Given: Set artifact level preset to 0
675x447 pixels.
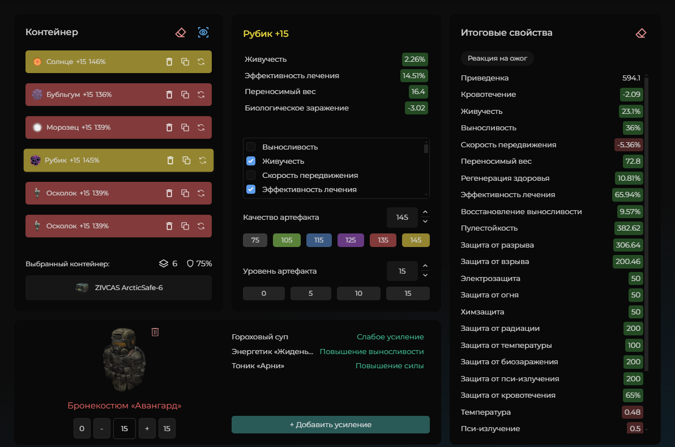Looking at the screenshot, I should tap(264, 293).
